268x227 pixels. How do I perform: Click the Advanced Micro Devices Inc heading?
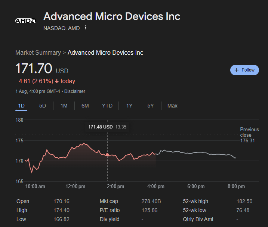[x=112, y=16]
